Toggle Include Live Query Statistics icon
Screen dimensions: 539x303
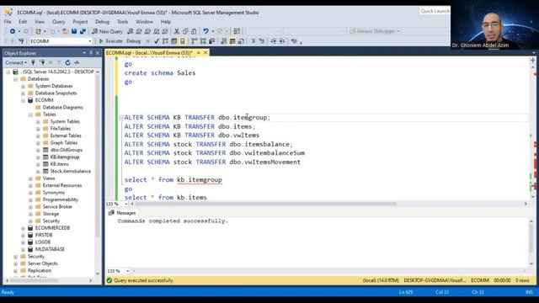(x=203, y=41)
